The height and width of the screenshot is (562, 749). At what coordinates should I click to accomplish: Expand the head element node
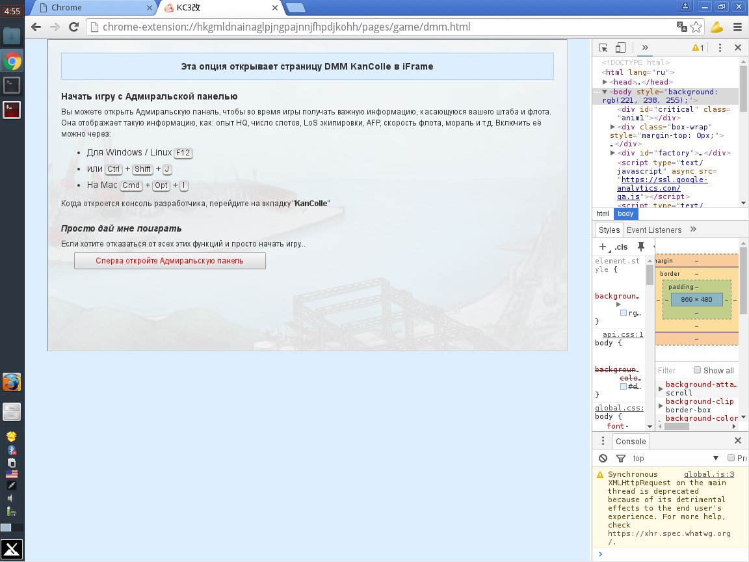(x=605, y=82)
